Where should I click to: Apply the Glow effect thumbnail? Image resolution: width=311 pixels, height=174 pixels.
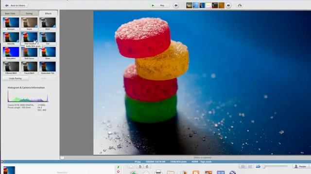click(48, 52)
